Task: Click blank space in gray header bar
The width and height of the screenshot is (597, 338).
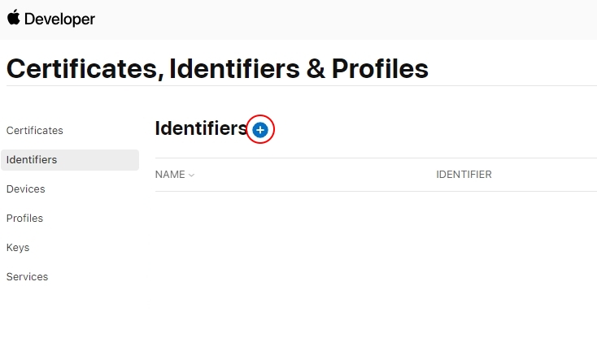Action: coord(342,19)
